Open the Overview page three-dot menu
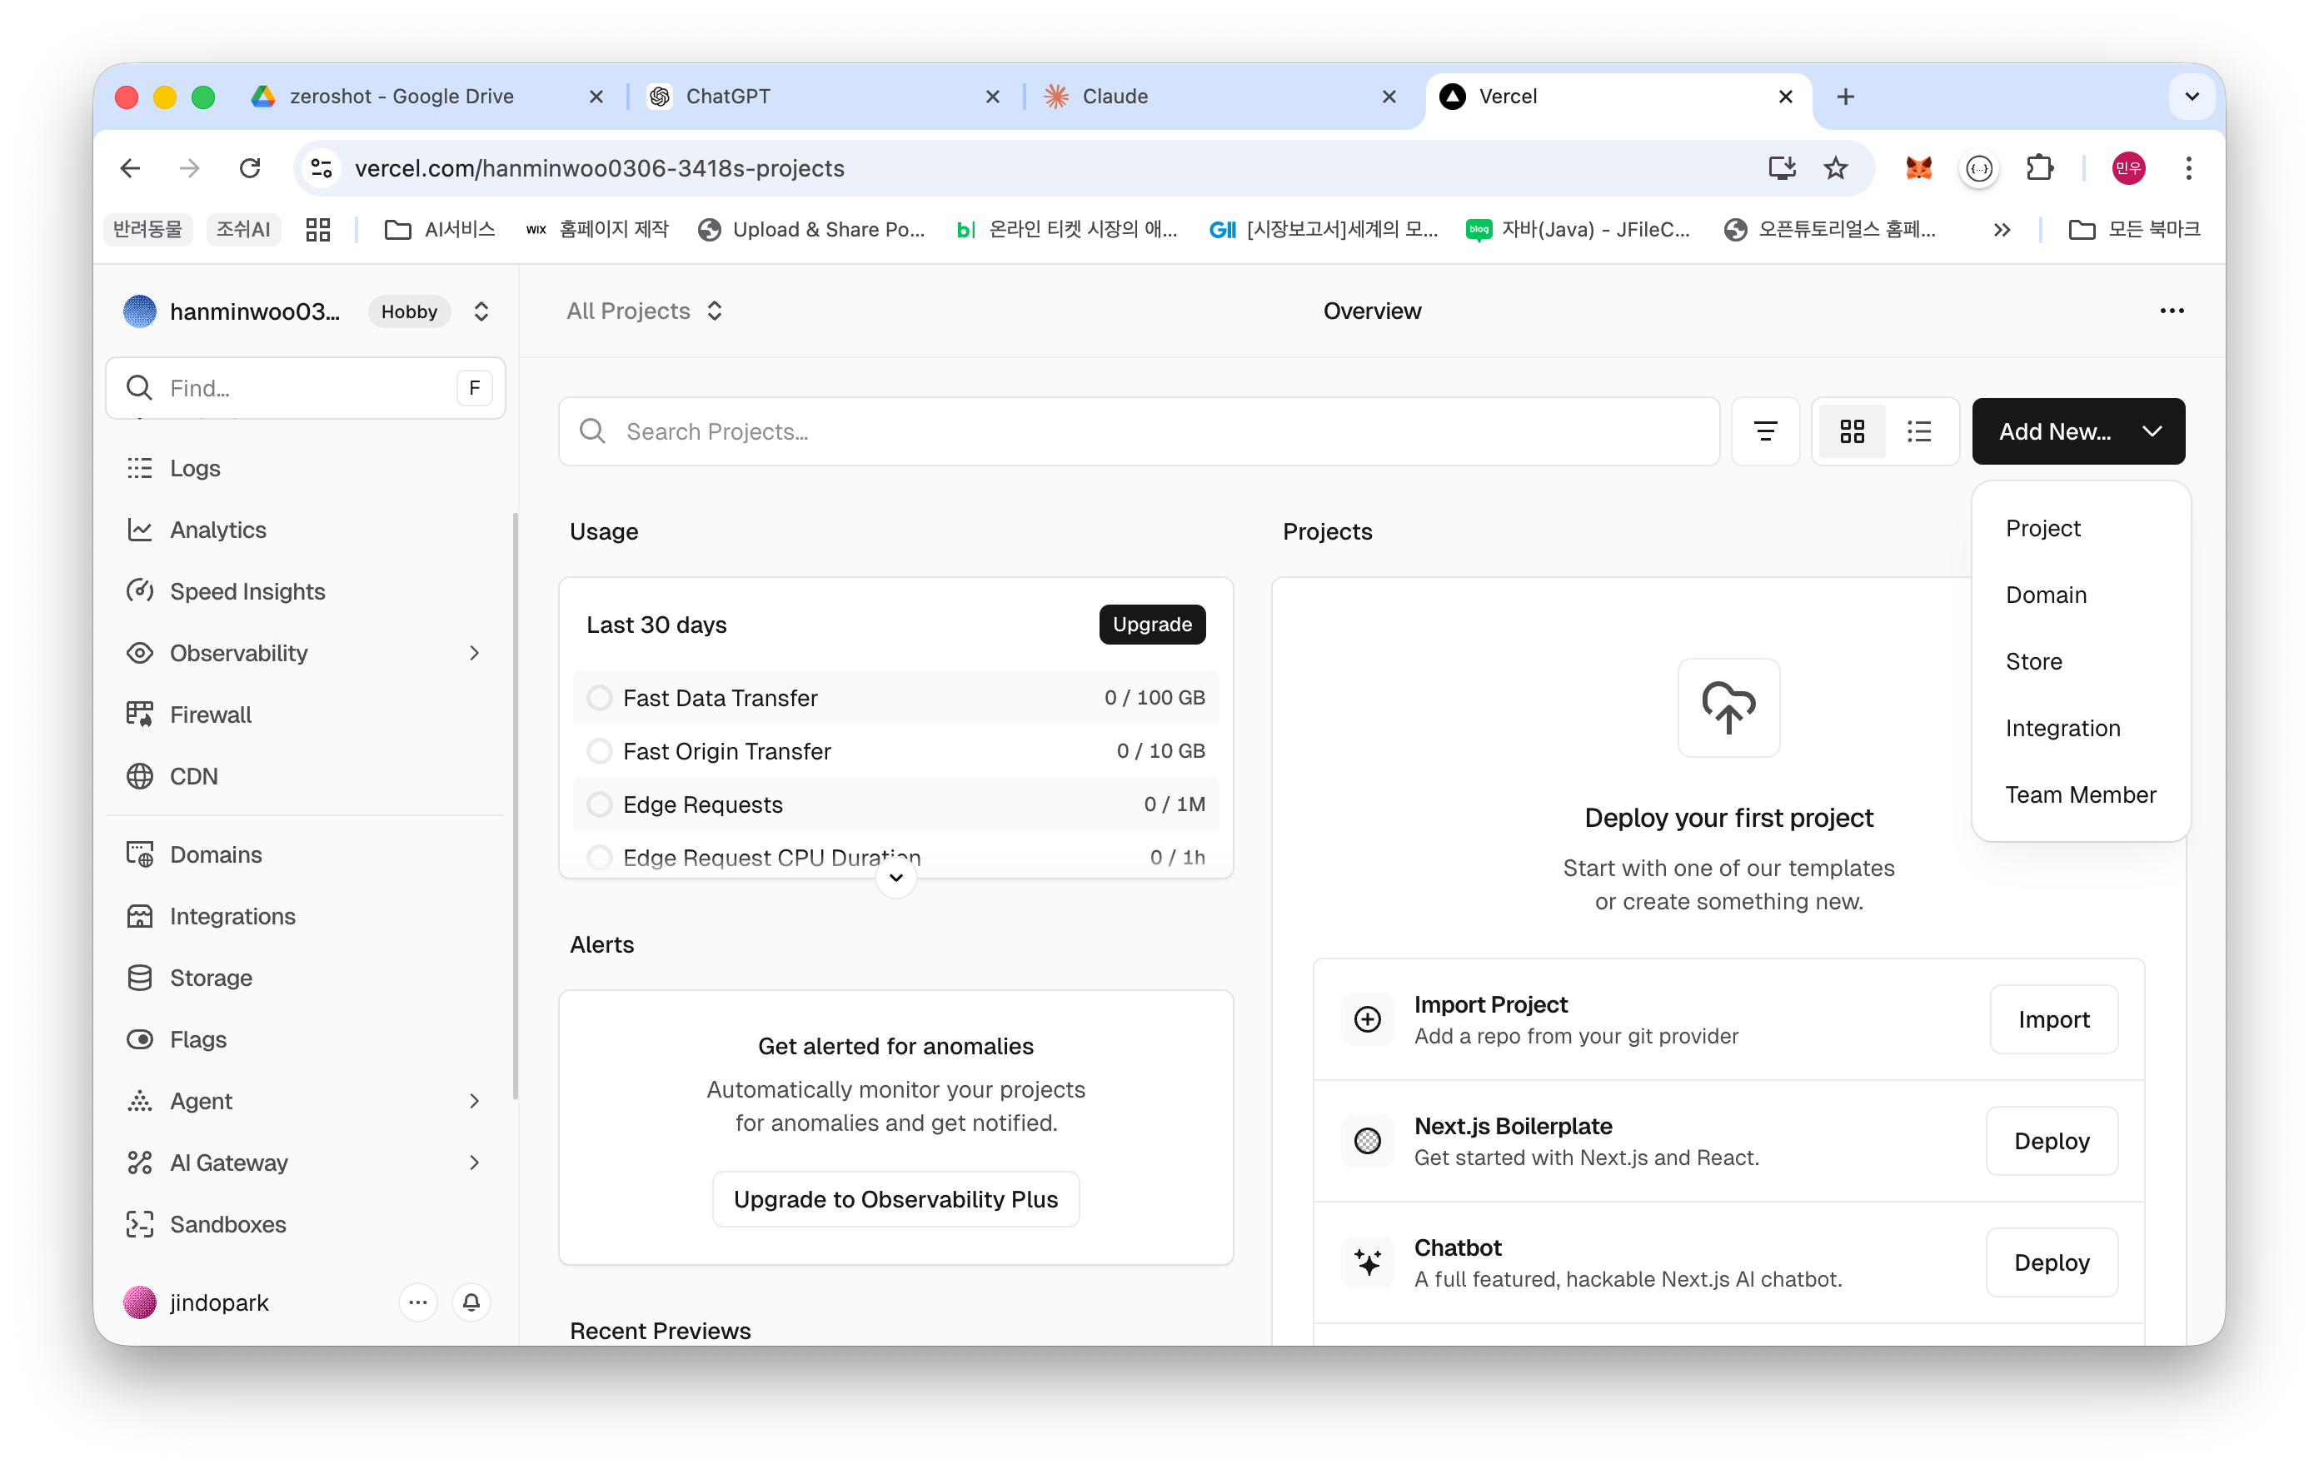 pyautogui.click(x=2172, y=311)
